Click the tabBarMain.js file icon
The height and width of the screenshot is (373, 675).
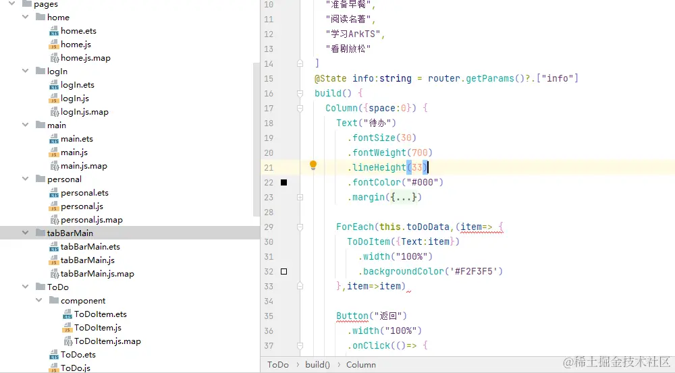(54, 261)
